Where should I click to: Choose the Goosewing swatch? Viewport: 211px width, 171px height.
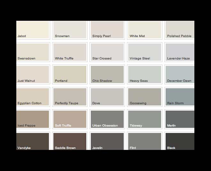[145, 97]
